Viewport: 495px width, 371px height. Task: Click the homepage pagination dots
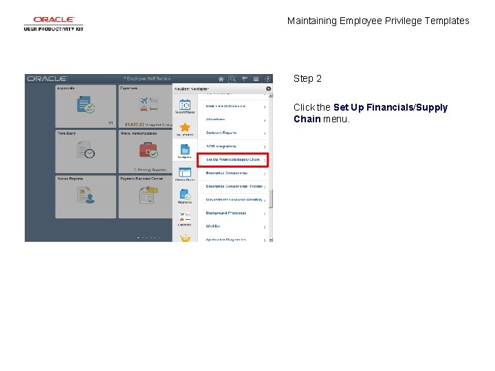[148, 238]
